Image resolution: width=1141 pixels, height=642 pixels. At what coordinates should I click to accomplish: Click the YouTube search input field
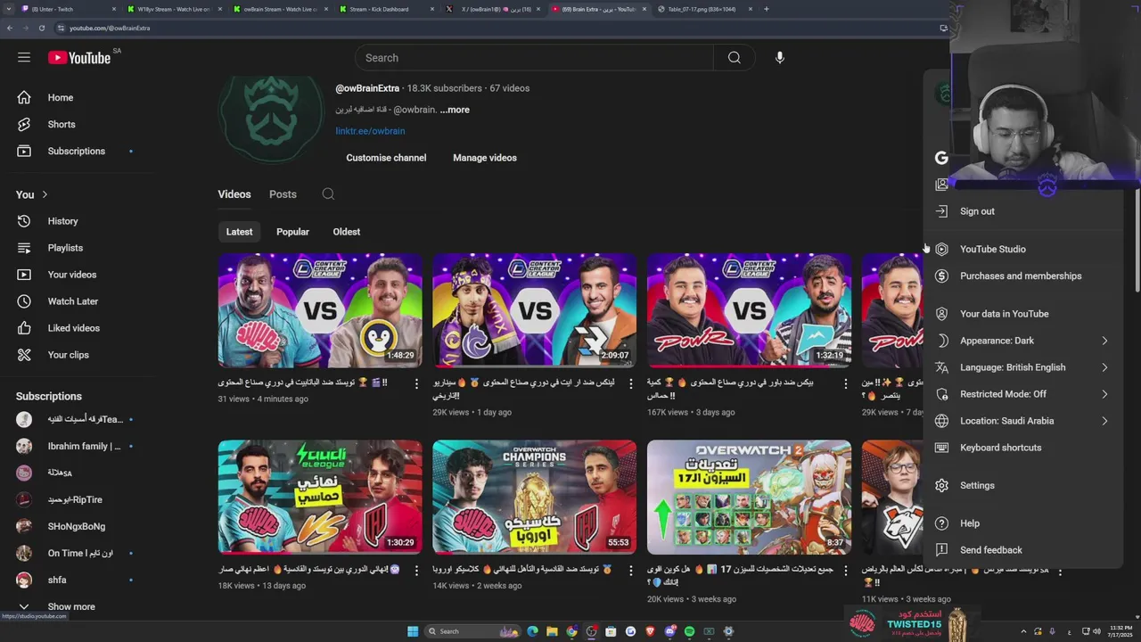pos(535,58)
